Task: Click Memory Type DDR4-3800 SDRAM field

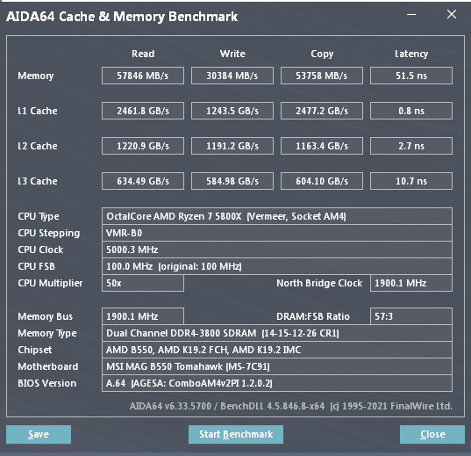Action: 277,333
